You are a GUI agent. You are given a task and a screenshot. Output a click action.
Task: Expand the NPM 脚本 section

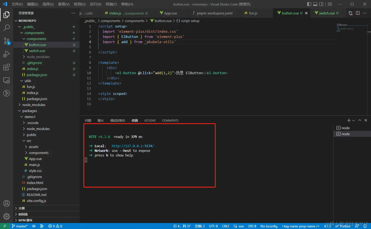(x=25, y=220)
